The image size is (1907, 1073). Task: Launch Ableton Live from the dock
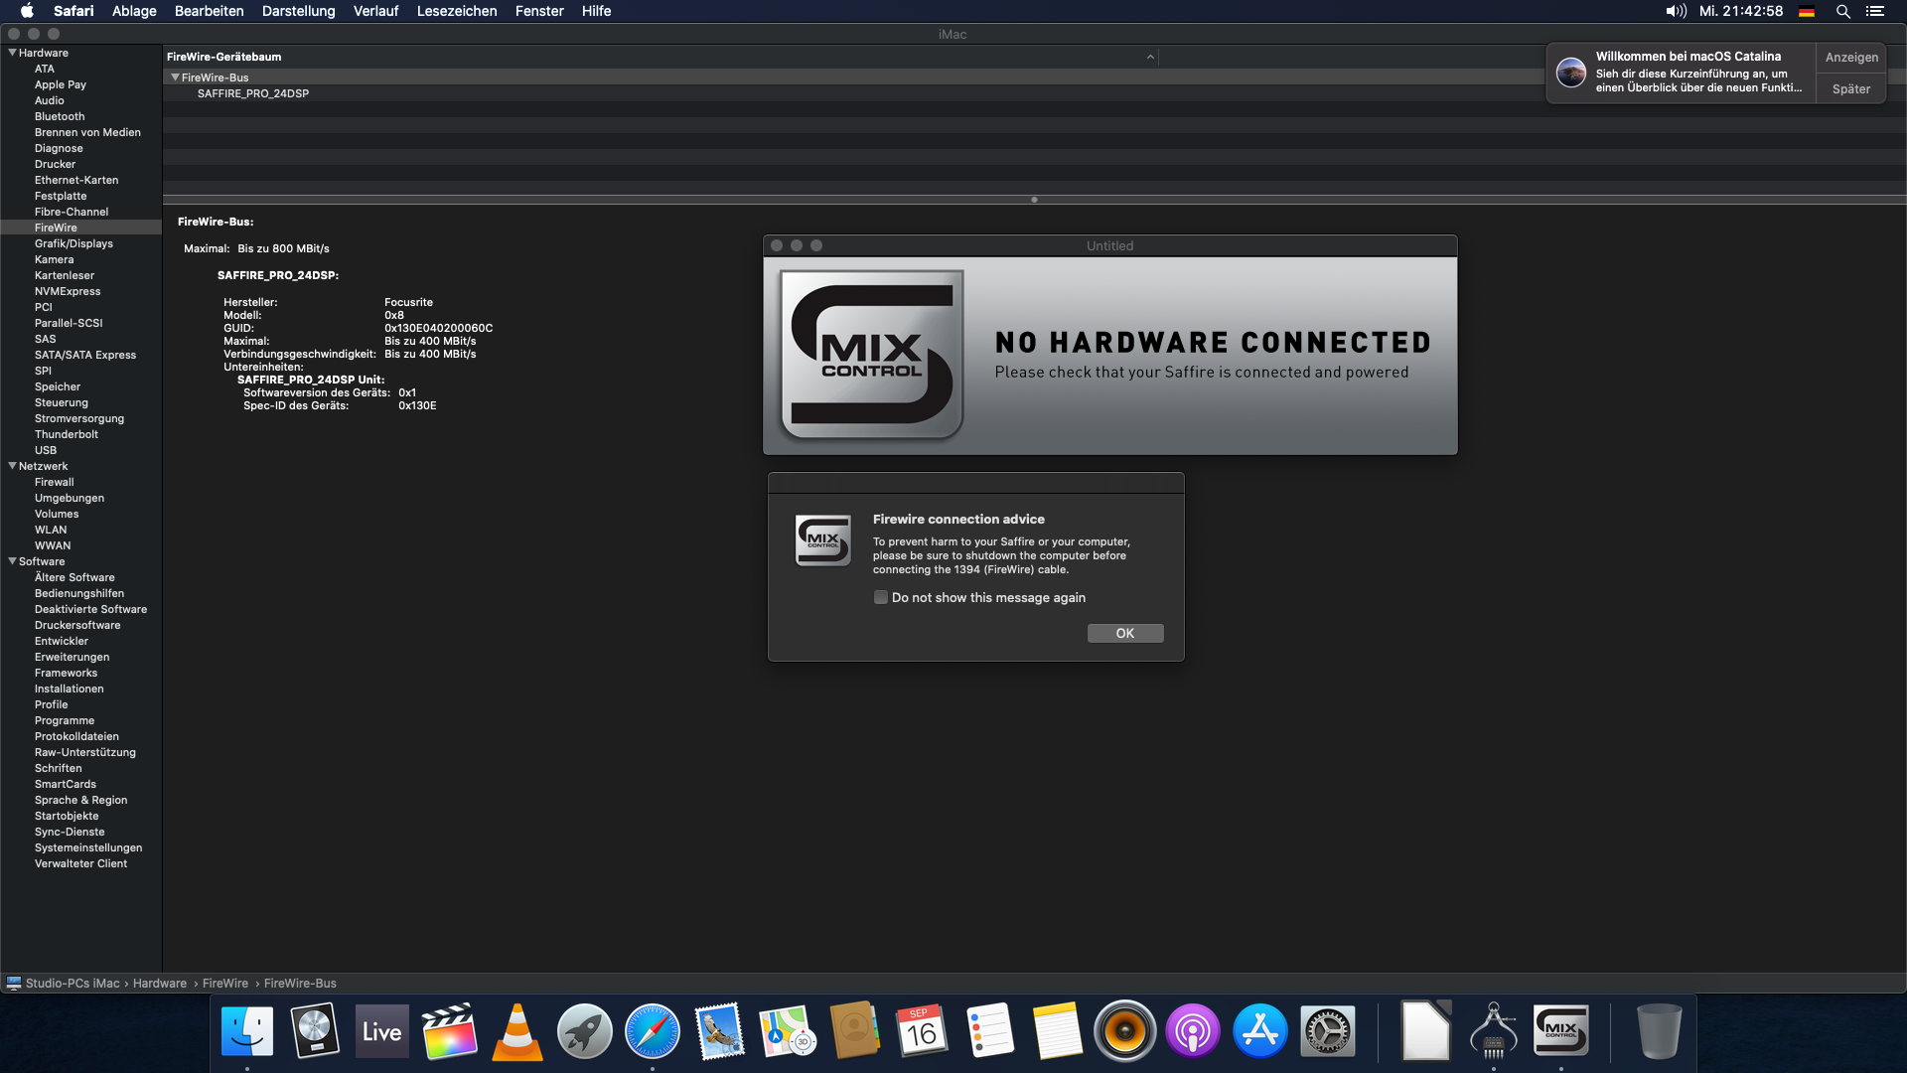(x=382, y=1031)
